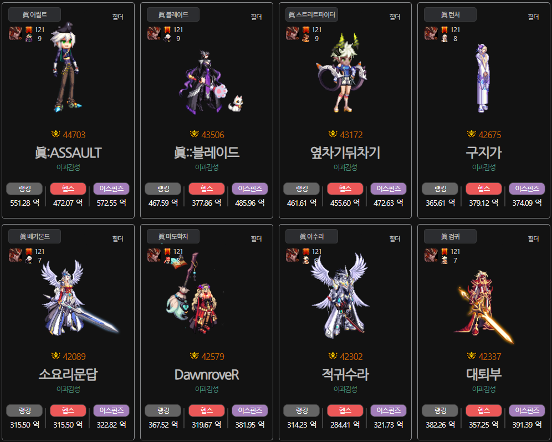
Task: Click the 힐더 server label on 眞 아수라 card
Action: coord(395,239)
